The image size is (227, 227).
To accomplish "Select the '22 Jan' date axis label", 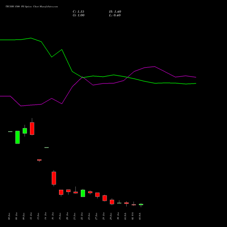I will (82, 216).
